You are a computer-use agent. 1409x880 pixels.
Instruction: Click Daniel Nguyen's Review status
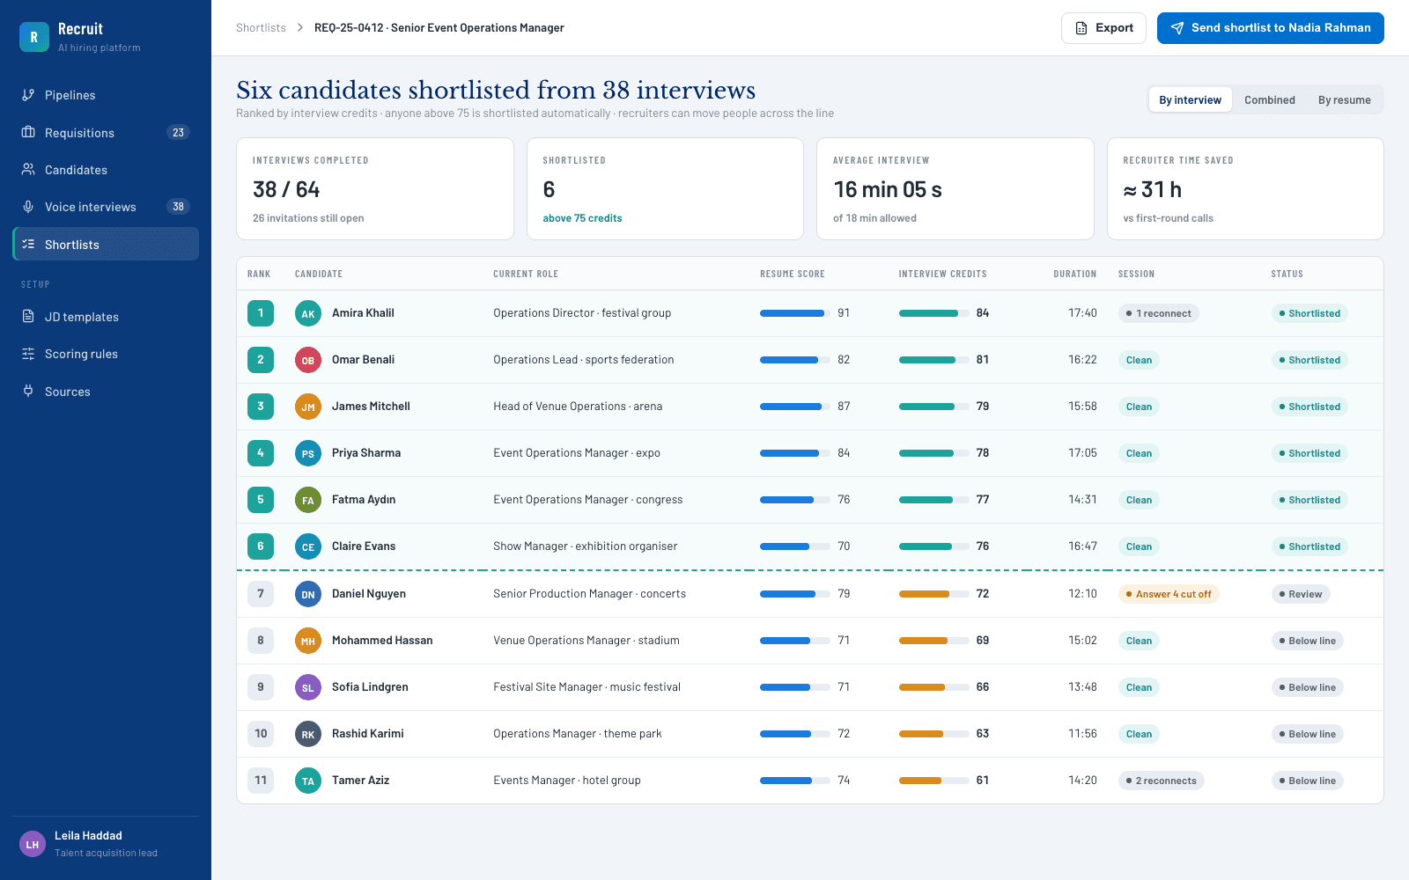[x=1301, y=594]
